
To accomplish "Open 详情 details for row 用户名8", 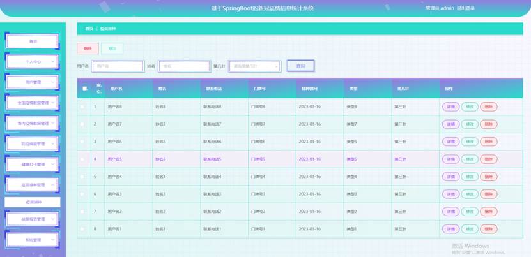I will click(450, 107).
